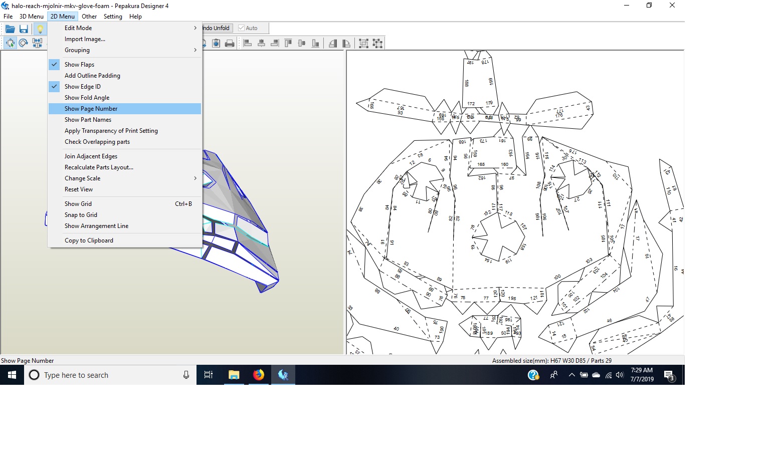
Task: Align selected parts to the right
Action: (275, 43)
